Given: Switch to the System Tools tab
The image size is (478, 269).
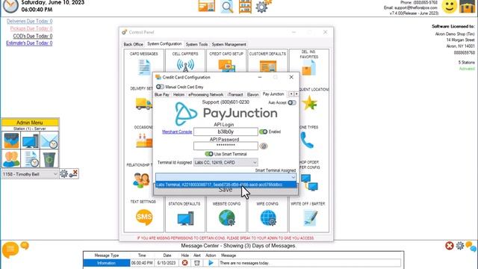Looking at the screenshot, I should click(x=196, y=45).
